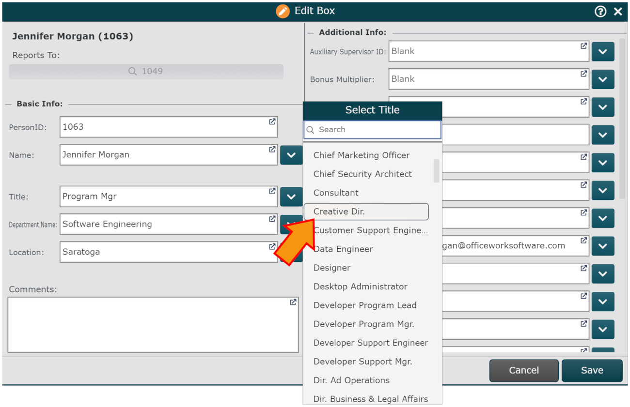This screenshot has width=630, height=407.
Task: Click the PersonID input field
Action: [169, 127]
